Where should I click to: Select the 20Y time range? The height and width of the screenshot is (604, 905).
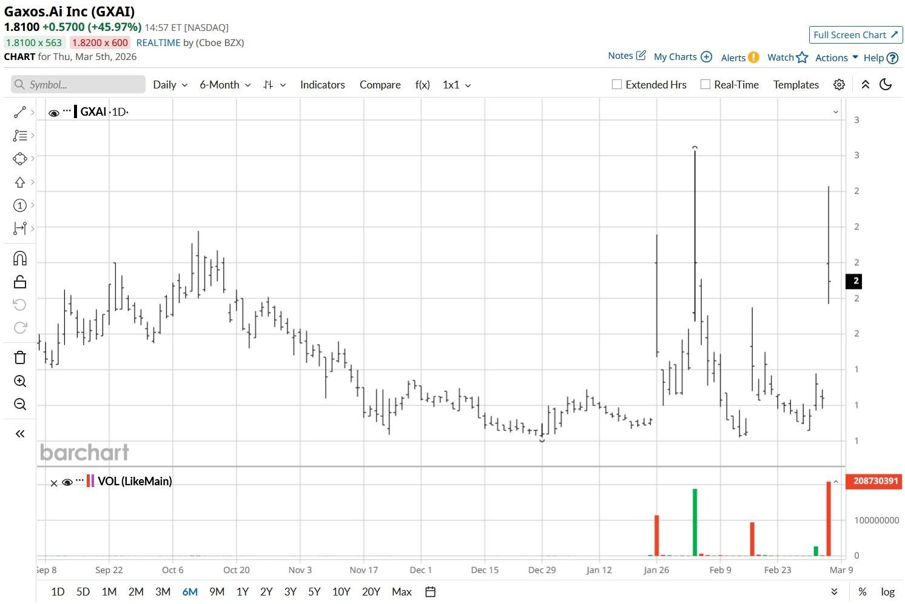click(371, 592)
